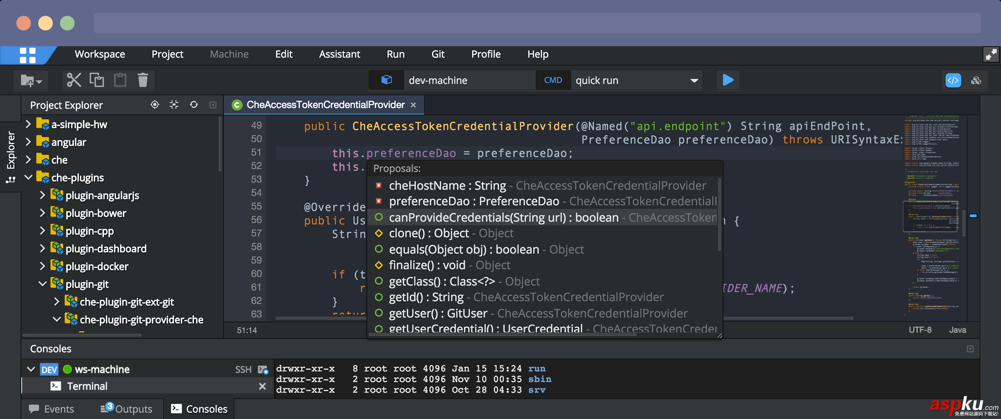
Task: Hide the Project Explorer panel
Action: (213, 105)
